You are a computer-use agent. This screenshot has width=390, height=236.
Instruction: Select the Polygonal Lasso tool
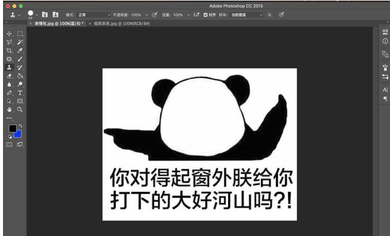tap(9, 42)
